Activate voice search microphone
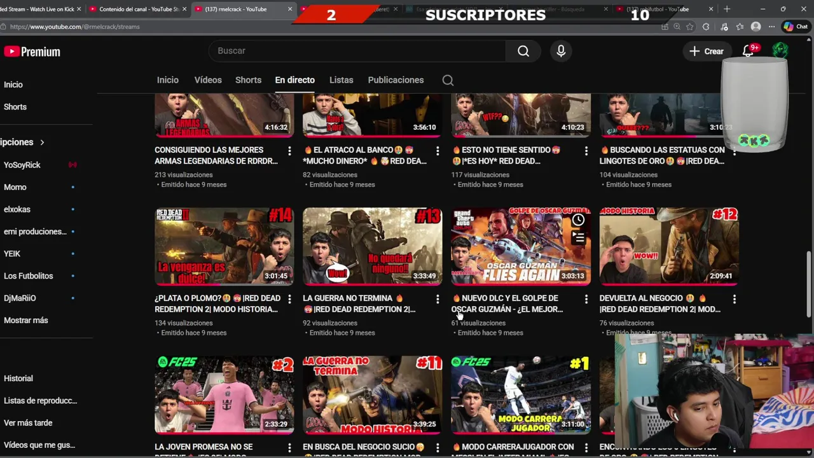Viewport: 814px width, 458px height. pyautogui.click(x=561, y=51)
